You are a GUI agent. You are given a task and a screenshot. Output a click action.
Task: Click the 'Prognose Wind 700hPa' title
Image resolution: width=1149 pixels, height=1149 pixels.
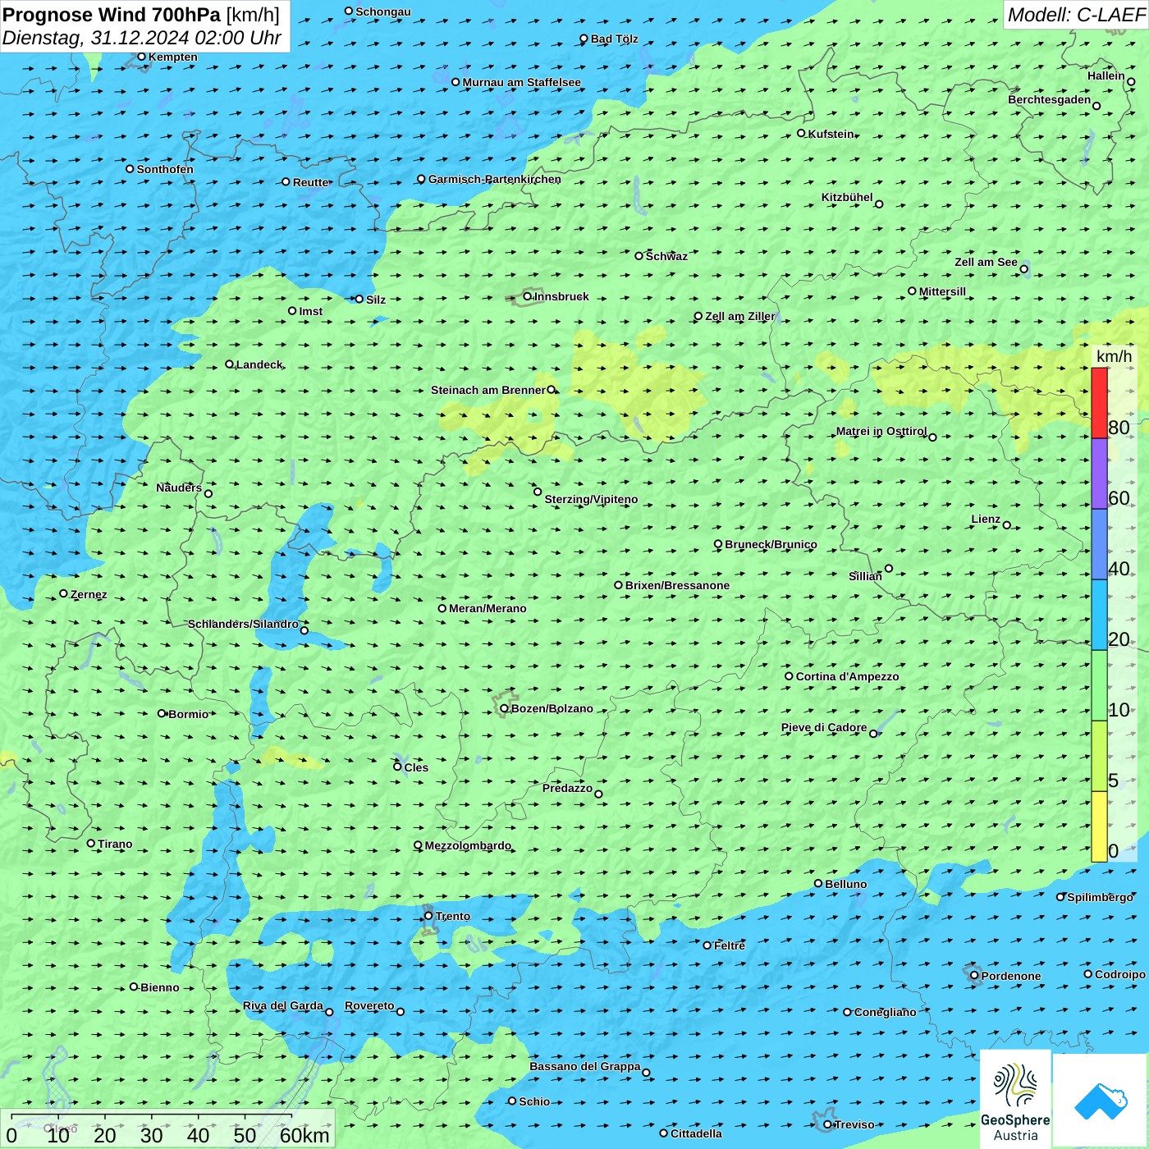tap(112, 15)
